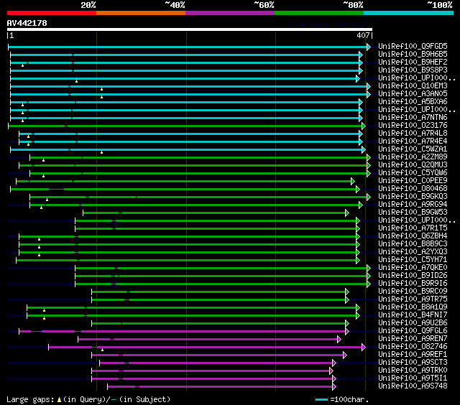This screenshot has width=460, height=405.
Task: Click yellow gap marker under B9HEF2 alignment
Action: coord(22,65)
